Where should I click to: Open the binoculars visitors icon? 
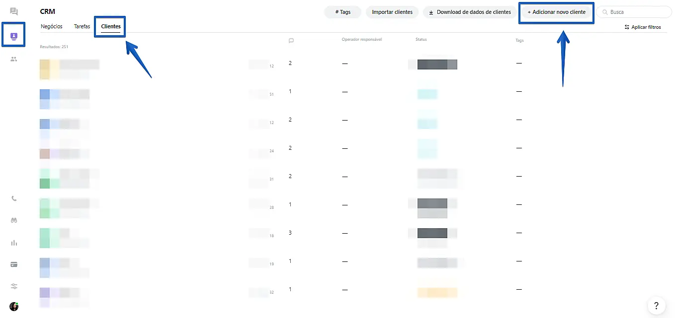tap(14, 220)
